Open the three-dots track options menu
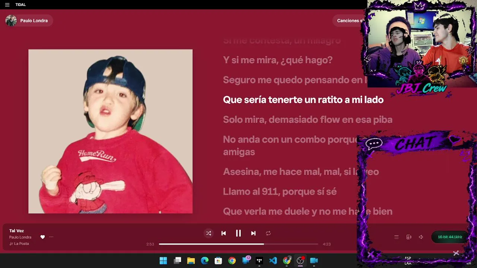 [51, 237]
